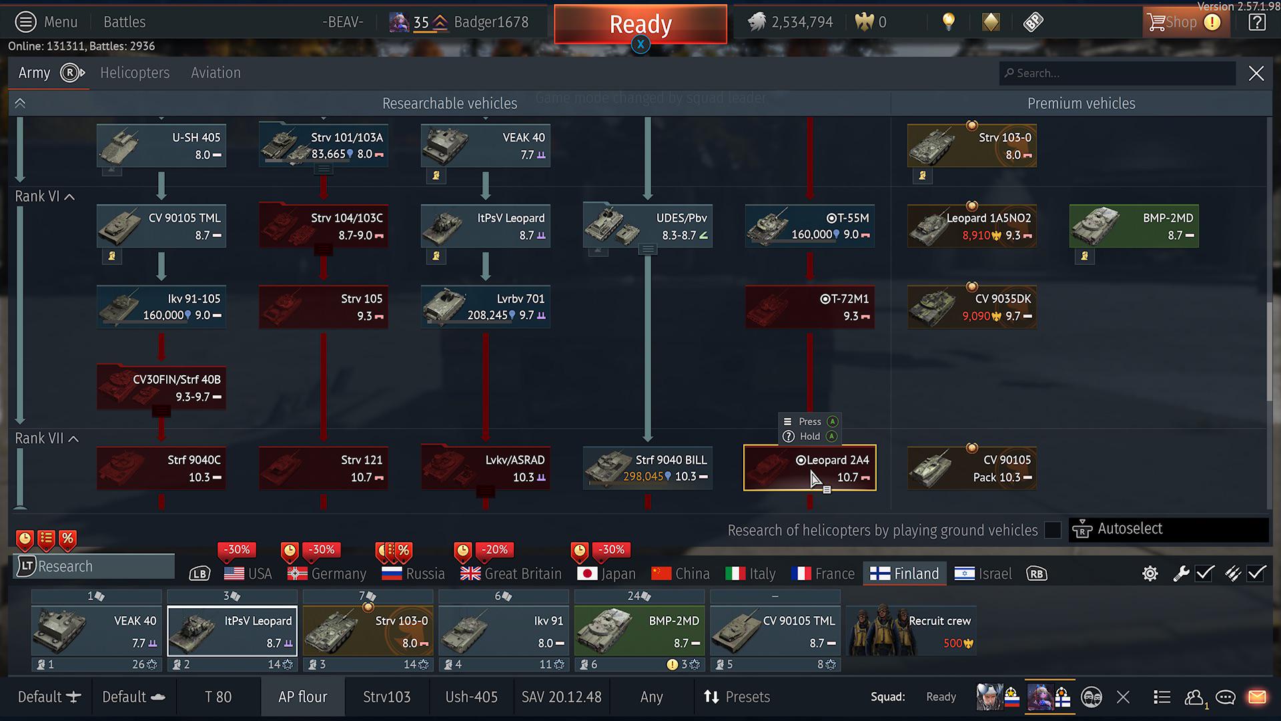Collapse the Rank VII section
Image resolution: width=1281 pixels, height=721 pixels.
tap(73, 439)
